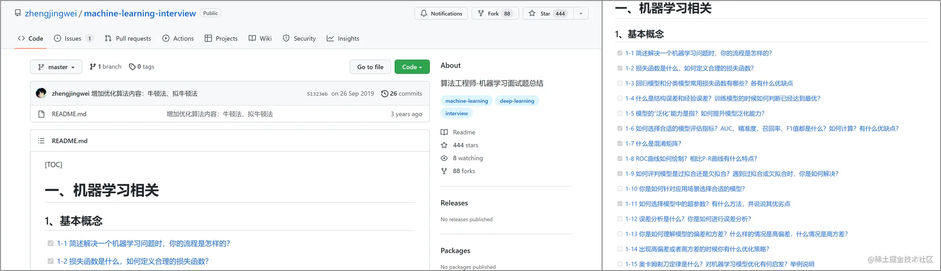This screenshot has width=941, height=271.
Task: Open the machine-learning topic tag
Action: click(467, 101)
